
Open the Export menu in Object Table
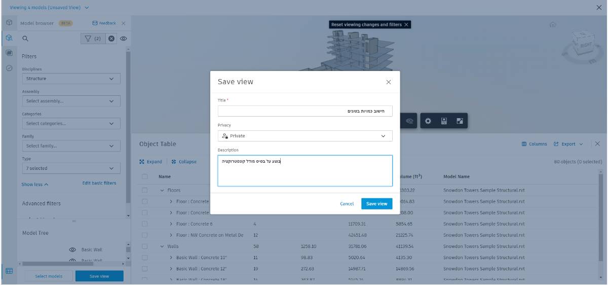click(x=568, y=144)
